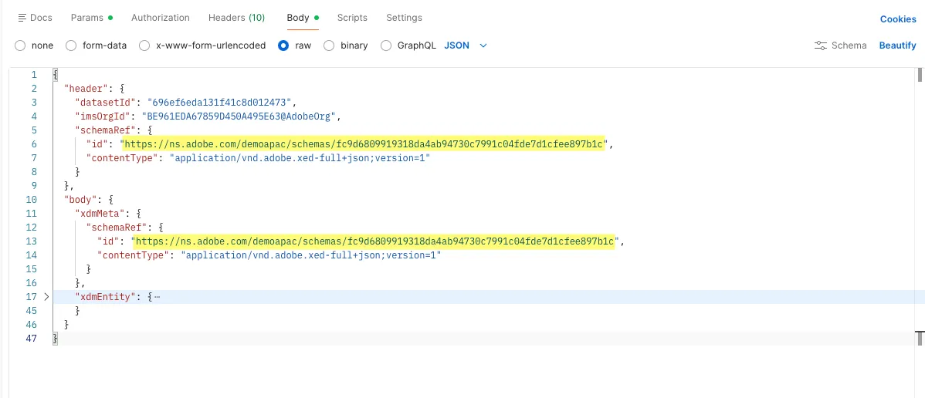This screenshot has height=398, width=925.
Task: Click the xdmEntity folded ellipsis marker
Action: [157, 297]
